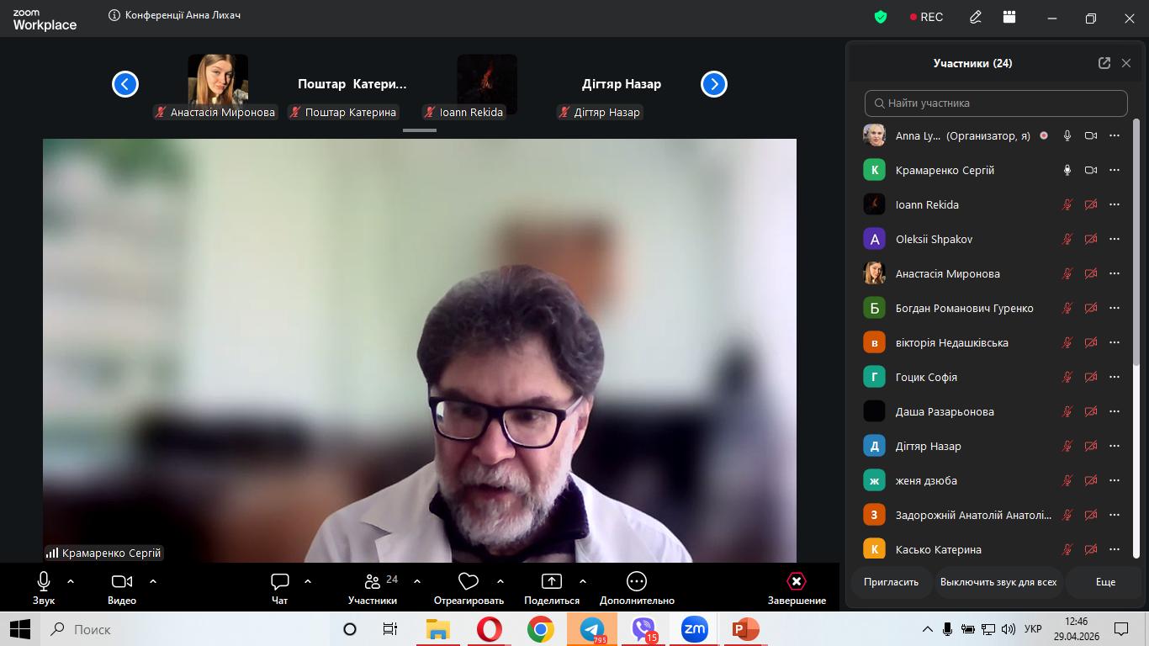The width and height of the screenshot is (1149, 646).
Task: Click the Найти участника search field
Action: click(x=996, y=103)
